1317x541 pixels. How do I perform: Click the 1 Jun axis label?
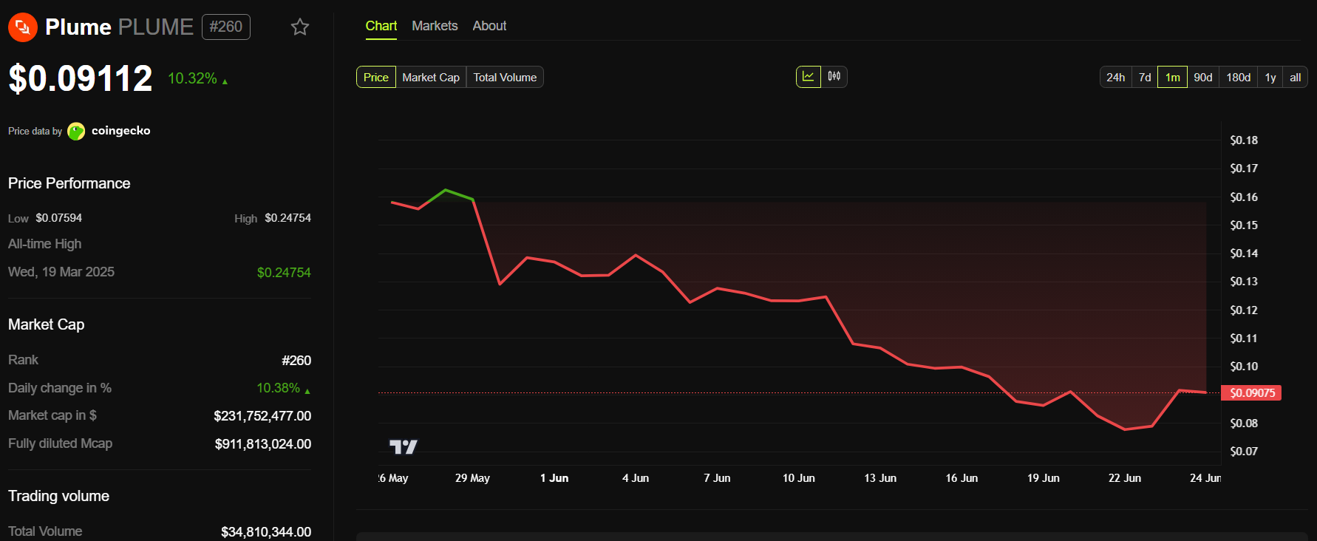[554, 478]
